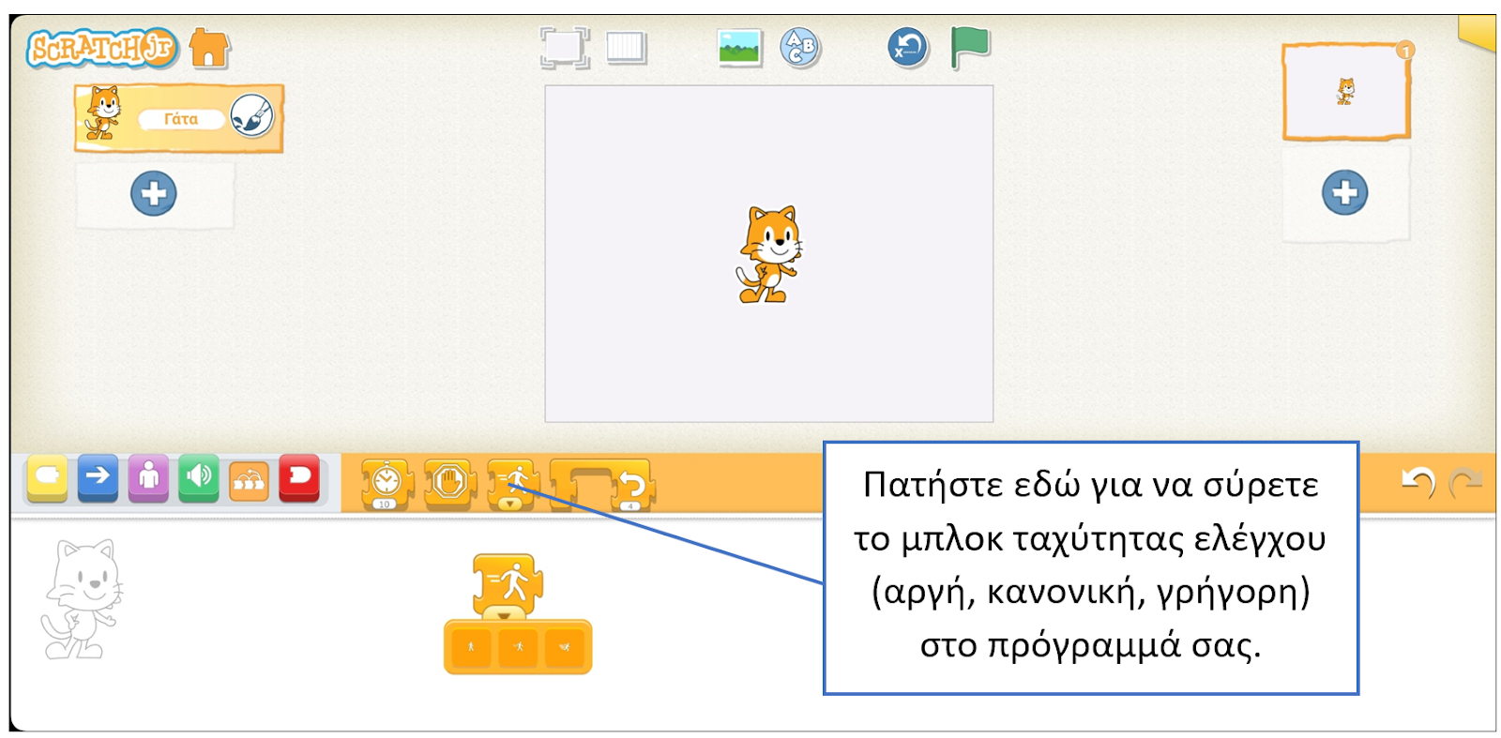Enter full screen presentation mode

tap(565, 47)
